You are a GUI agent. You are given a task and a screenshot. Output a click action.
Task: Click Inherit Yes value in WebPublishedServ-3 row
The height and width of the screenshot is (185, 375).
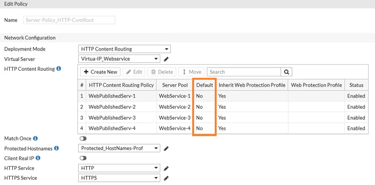(x=222, y=118)
